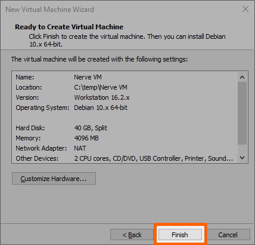Select the Hard Disk 40 GB row

click(x=125, y=128)
